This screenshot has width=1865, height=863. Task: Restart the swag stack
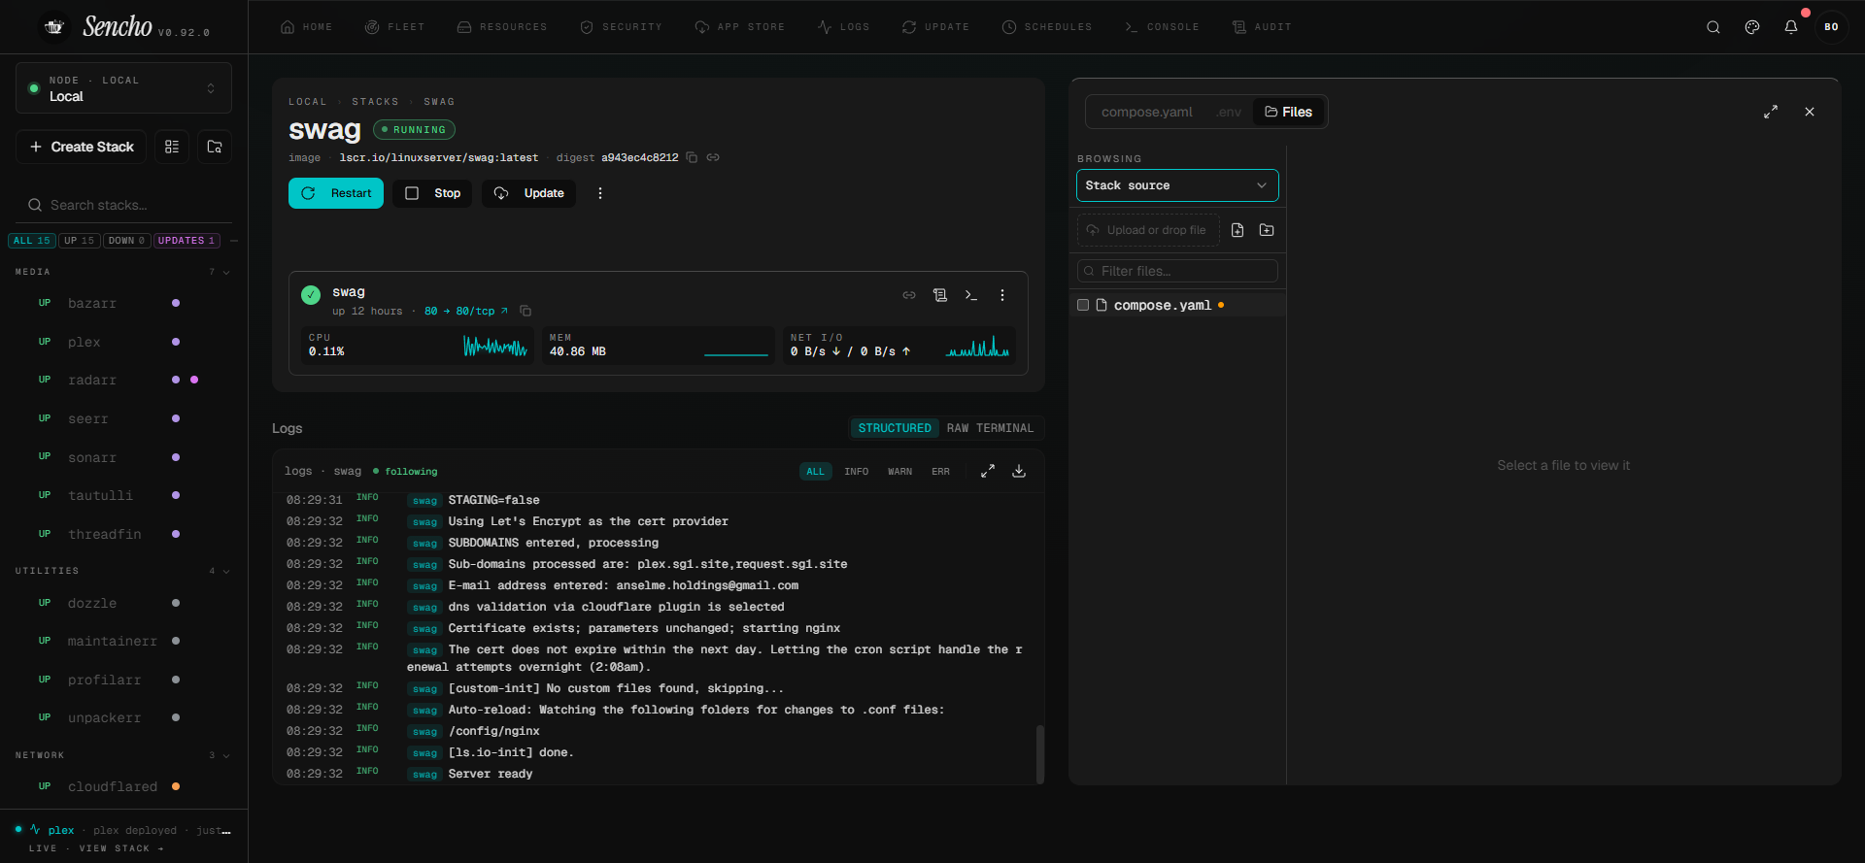(336, 193)
